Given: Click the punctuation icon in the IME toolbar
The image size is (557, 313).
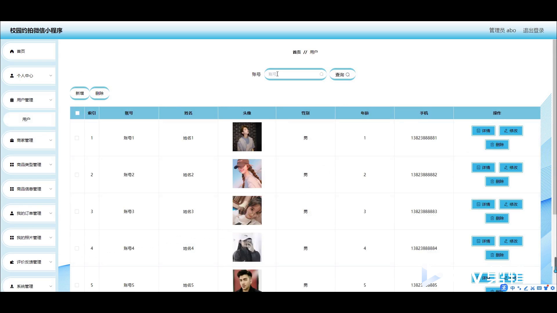Looking at the screenshot, I should point(519,288).
